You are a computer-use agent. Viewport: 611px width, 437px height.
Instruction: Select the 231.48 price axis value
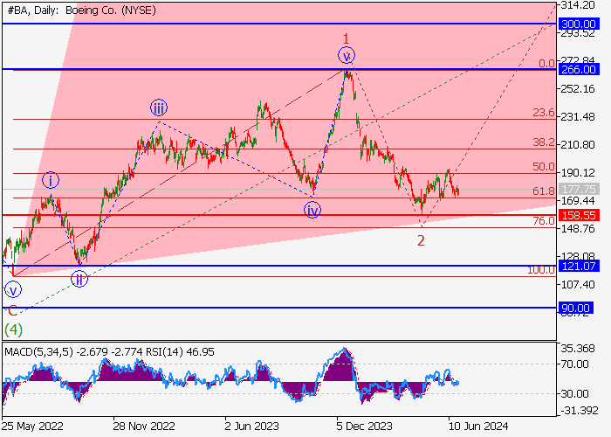point(578,116)
